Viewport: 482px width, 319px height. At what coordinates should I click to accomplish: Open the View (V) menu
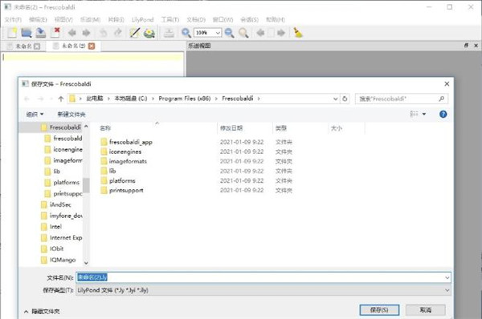63,19
